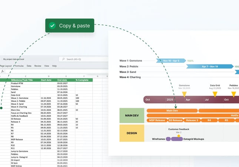239x167 pixels.
Task: Click the Wave 4: Charting timeline label
Action: 130,77
